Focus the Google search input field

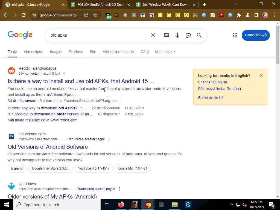pyautogui.click(x=99, y=35)
